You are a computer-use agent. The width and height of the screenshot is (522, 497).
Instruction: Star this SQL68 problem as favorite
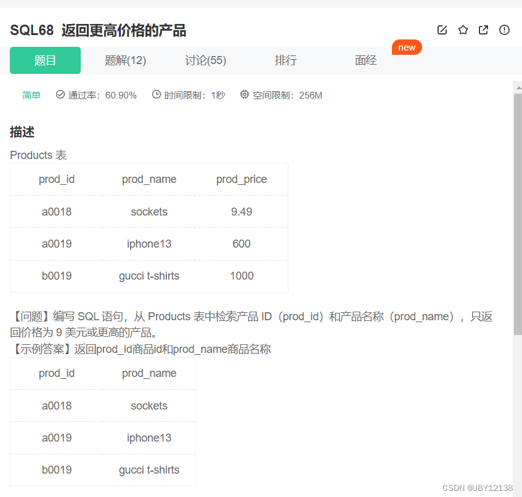click(463, 30)
